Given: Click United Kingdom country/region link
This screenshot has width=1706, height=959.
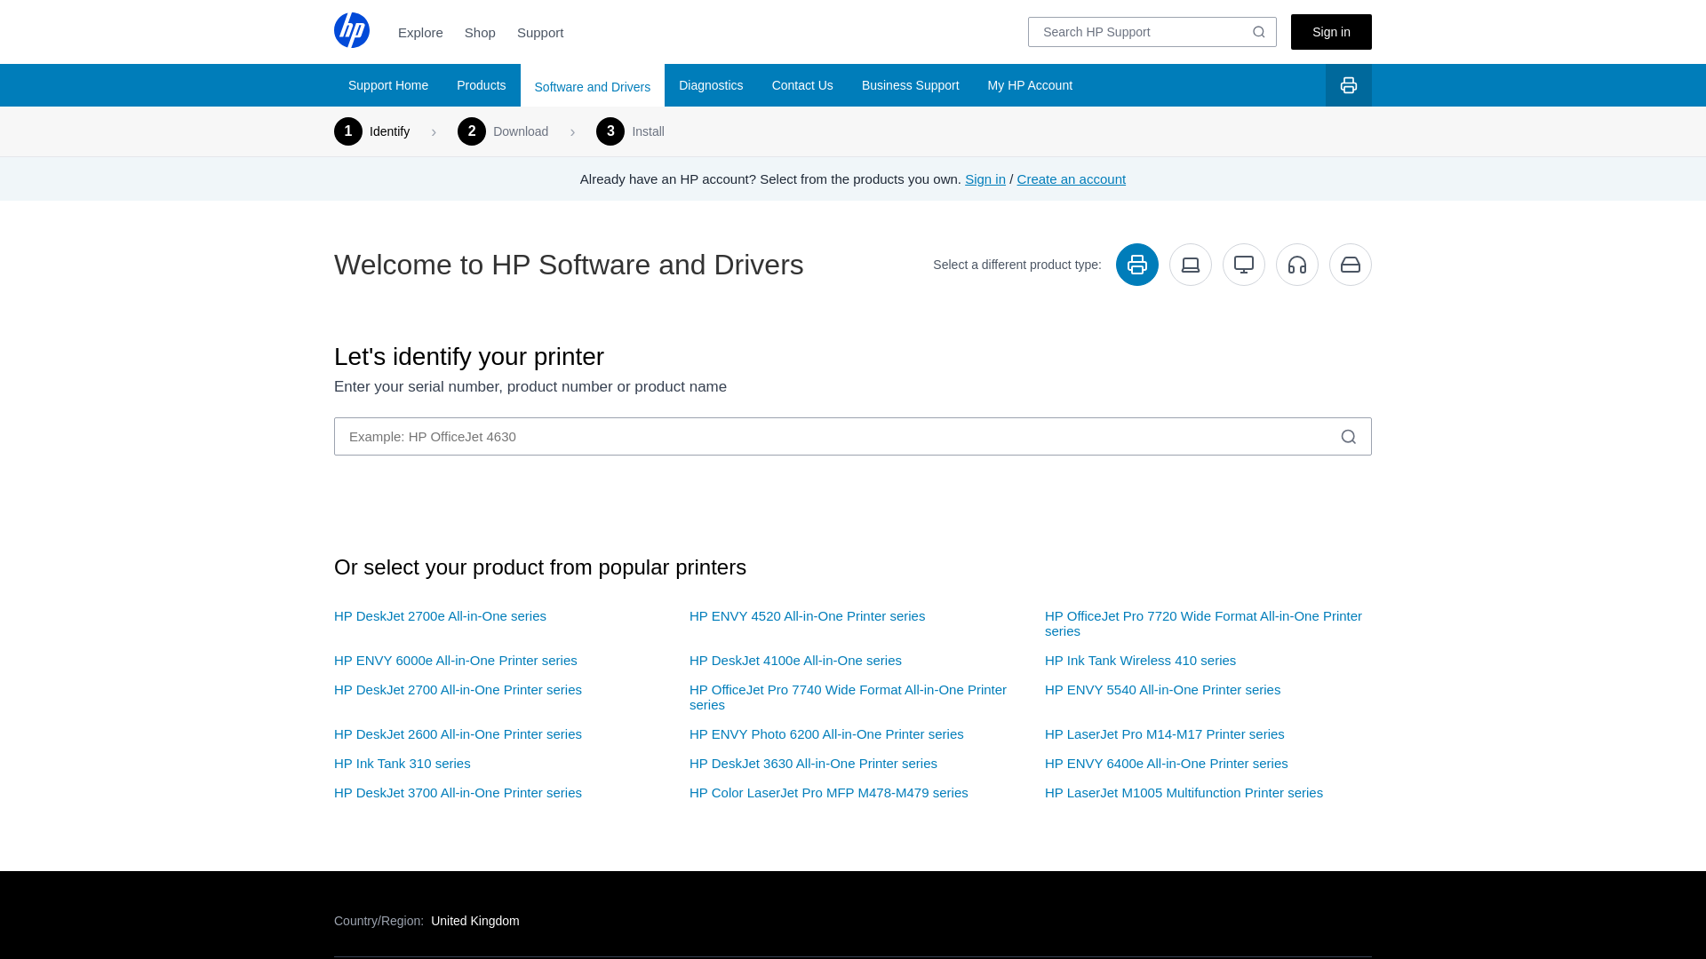Looking at the screenshot, I should pyautogui.click(x=475, y=921).
